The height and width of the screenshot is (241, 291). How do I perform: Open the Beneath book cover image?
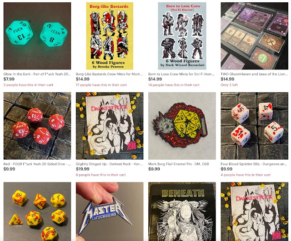point(182,211)
